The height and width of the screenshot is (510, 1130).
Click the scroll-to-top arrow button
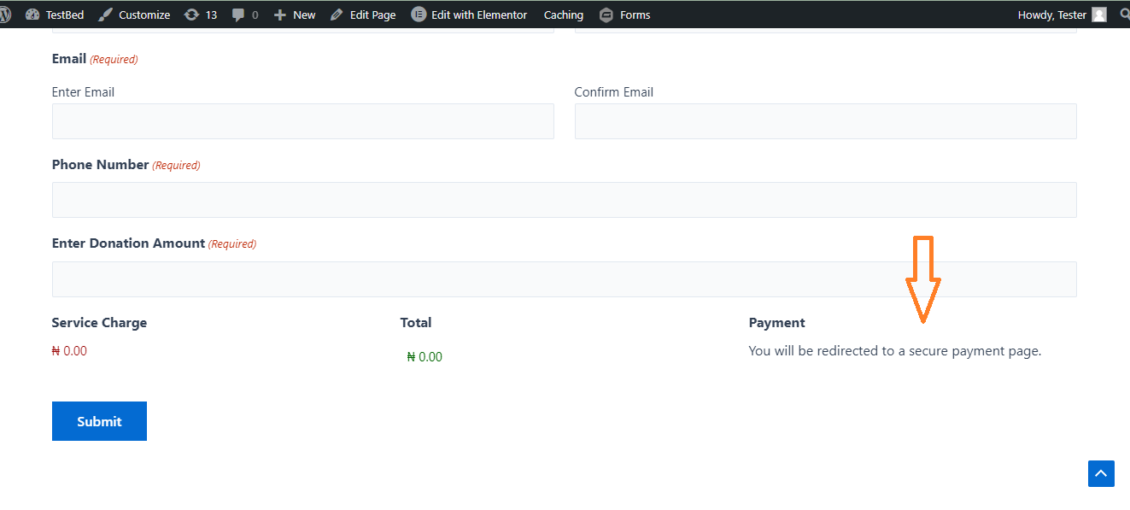coord(1101,473)
